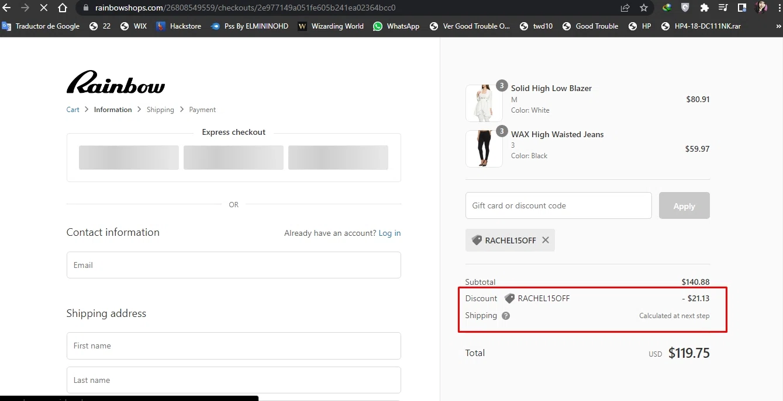Click the $80.91 blazer price
This screenshot has height=401, width=783.
pyautogui.click(x=698, y=99)
